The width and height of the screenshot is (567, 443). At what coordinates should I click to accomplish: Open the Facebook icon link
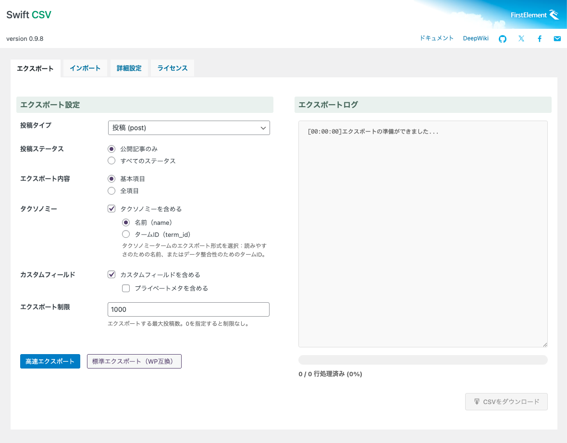pyautogui.click(x=540, y=39)
